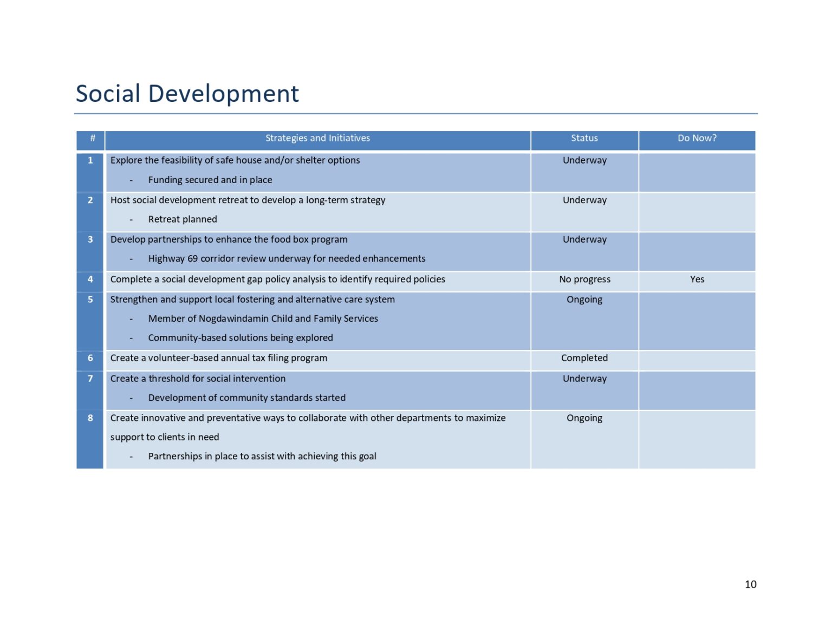Click 'Create a volunteer-based annual tax filing program'
832x643 pixels.
tap(219, 358)
